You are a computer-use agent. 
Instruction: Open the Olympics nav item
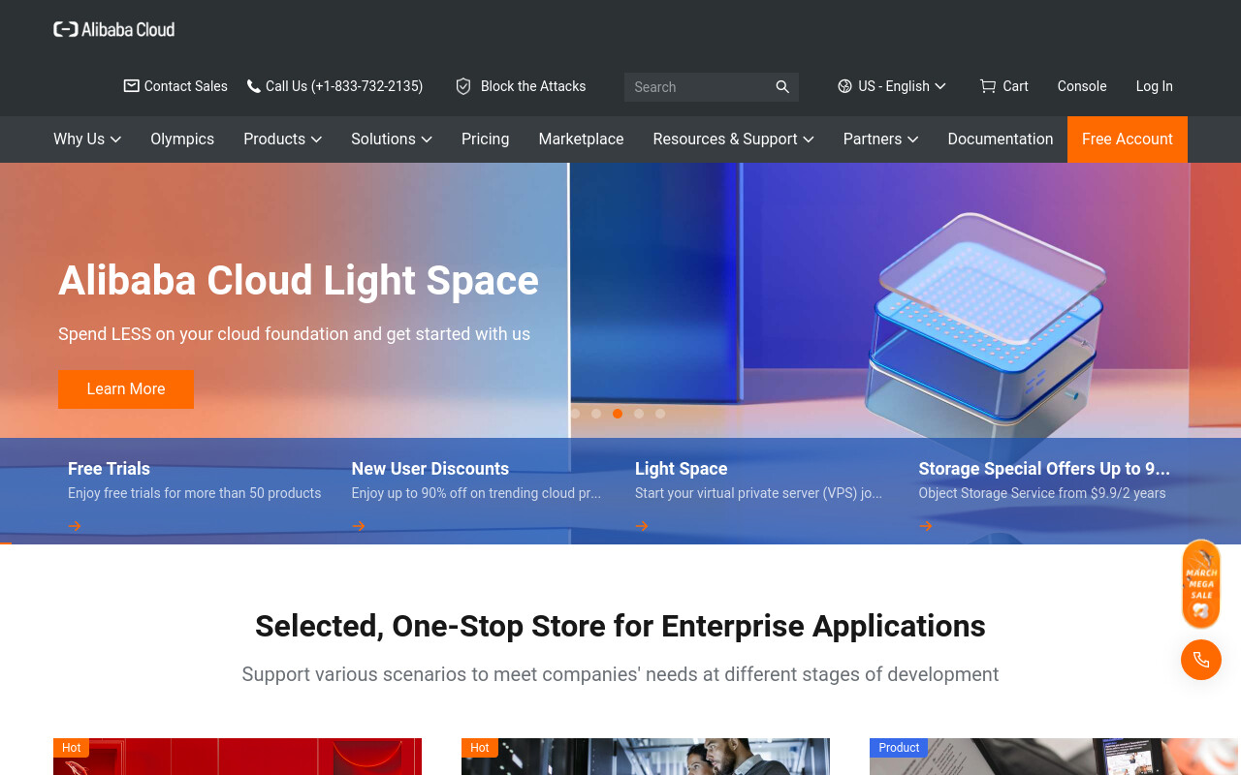coord(182,139)
